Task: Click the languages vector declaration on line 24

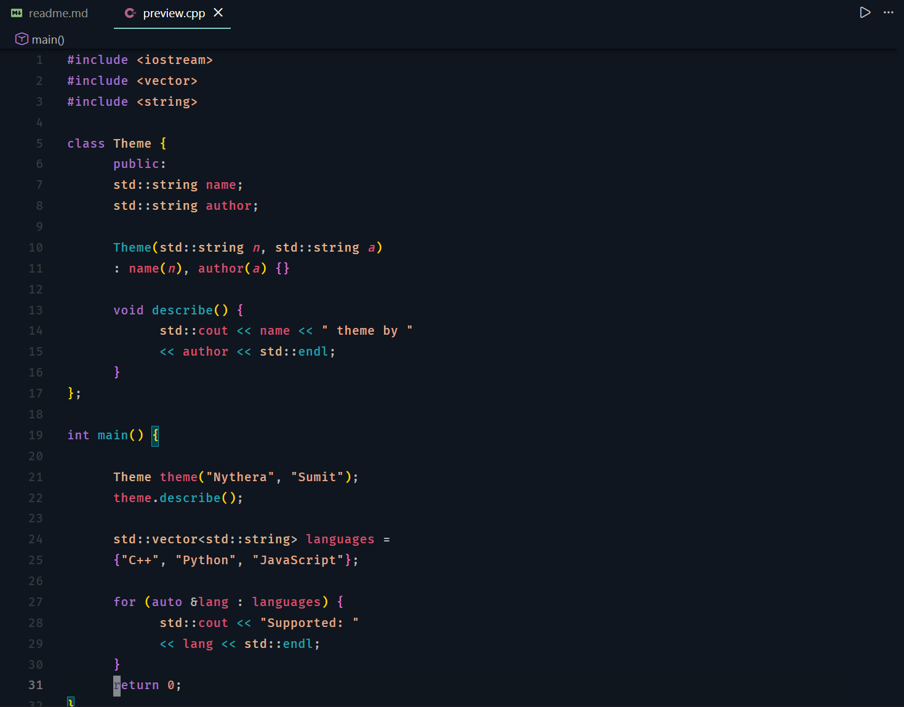Action: point(340,539)
